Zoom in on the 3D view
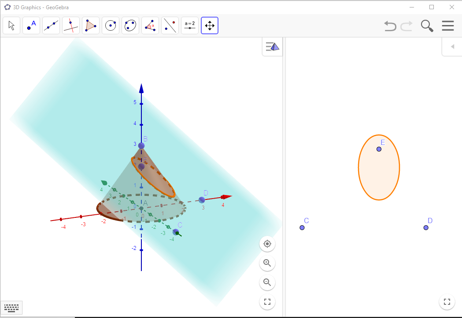This screenshot has height=318, width=462. coord(267,263)
